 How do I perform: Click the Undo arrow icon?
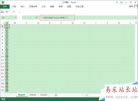tap(7, 12)
